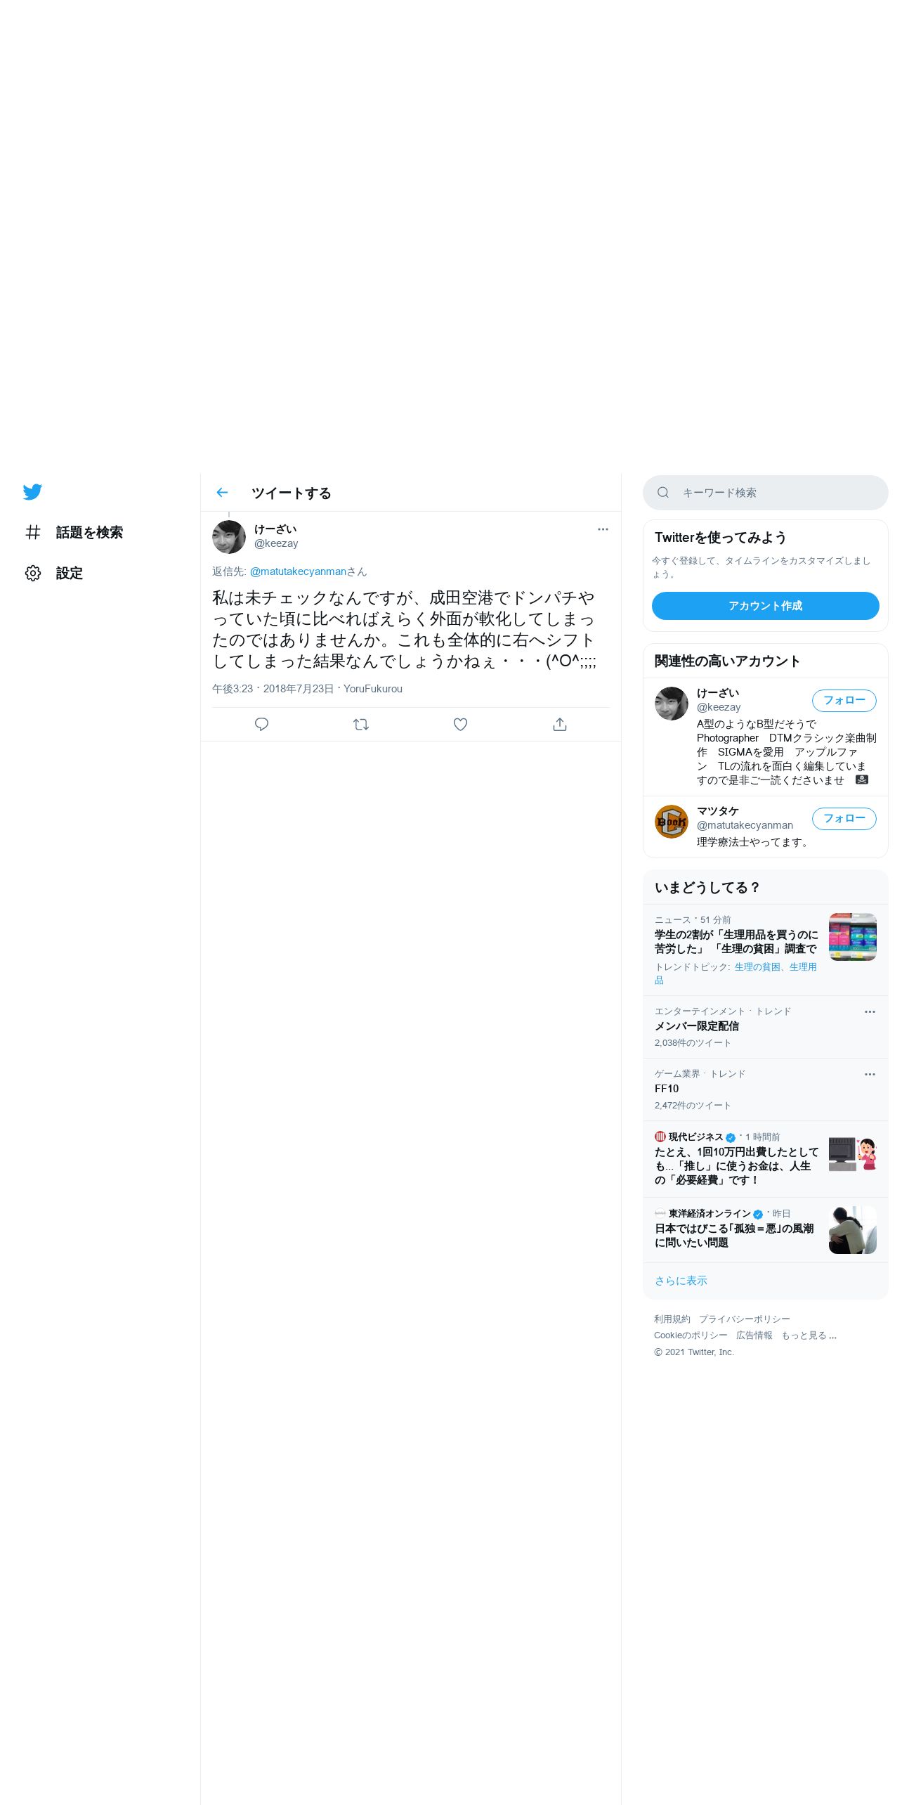Expand もっと見る footer links
Viewport: 902px width, 1805px height.
pyautogui.click(x=809, y=1335)
